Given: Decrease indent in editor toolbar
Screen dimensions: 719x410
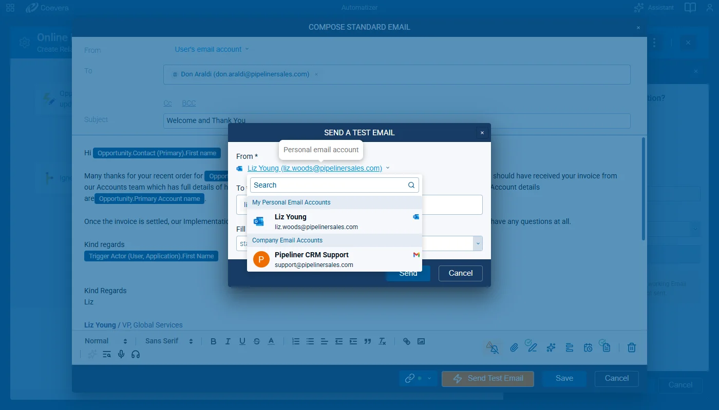Looking at the screenshot, I should [x=339, y=341].
